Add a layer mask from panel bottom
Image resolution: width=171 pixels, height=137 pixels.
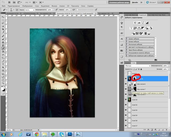(x=152, y=130)
